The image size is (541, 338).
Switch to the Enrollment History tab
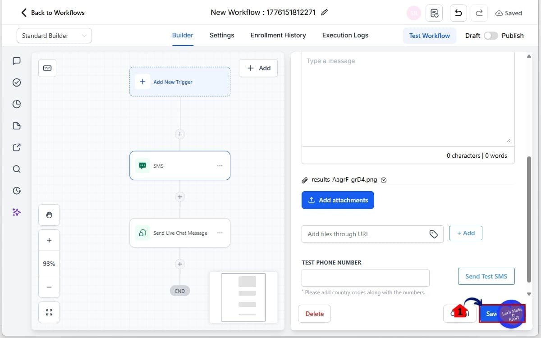click(x=278, y=35)
